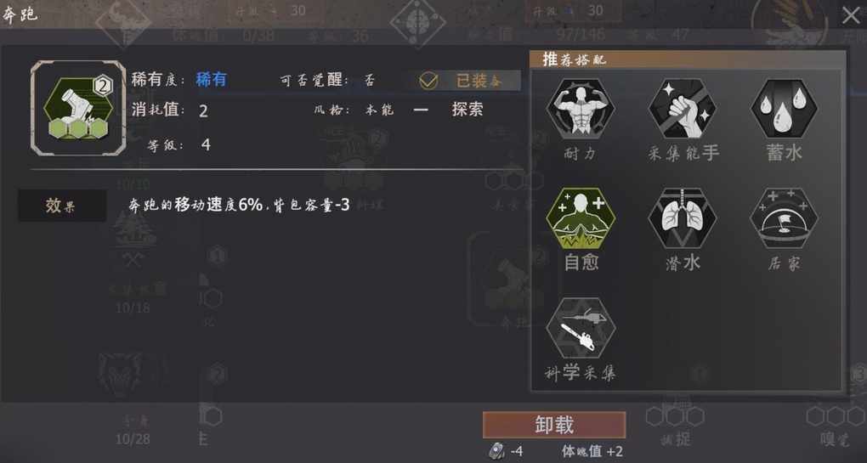This screenshot has width=867, height=463.
Task: Click the 稀有 rarity link text
Action: 211,80
